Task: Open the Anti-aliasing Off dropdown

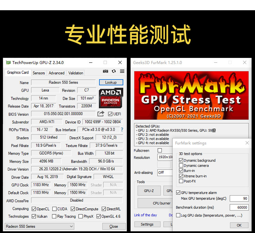Action: (165, 173)
